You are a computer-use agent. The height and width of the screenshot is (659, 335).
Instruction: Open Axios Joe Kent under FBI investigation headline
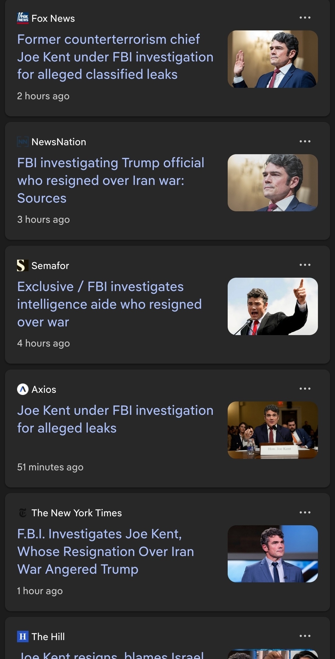115,419
